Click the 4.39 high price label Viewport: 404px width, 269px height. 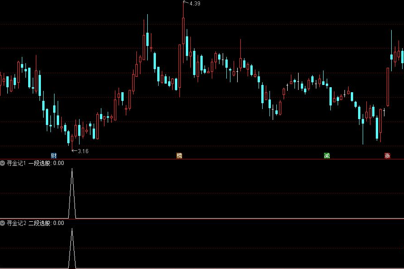tap(195, 4)
